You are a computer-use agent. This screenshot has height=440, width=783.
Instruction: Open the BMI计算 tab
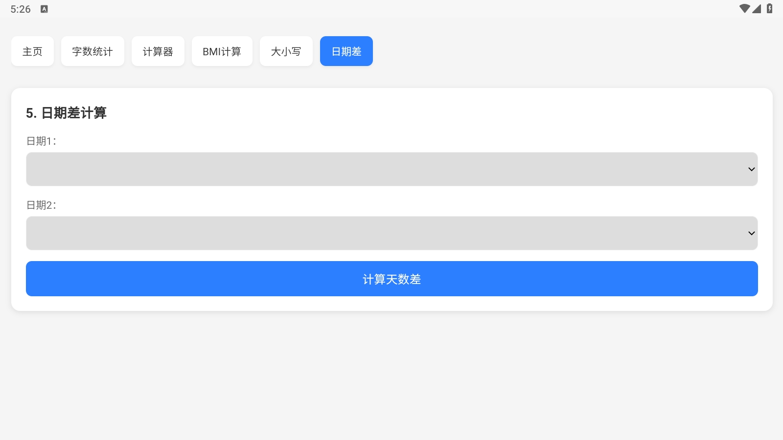[222, 51]
